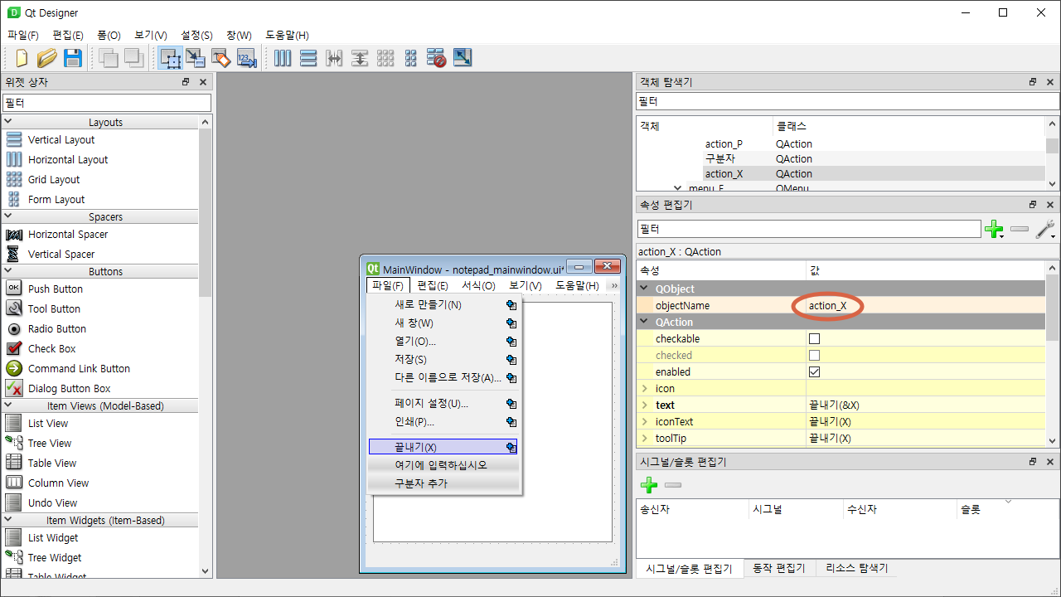Add a connection with the signal/slot editor plus
The image size is (1061, 597).
pos(649,485)
